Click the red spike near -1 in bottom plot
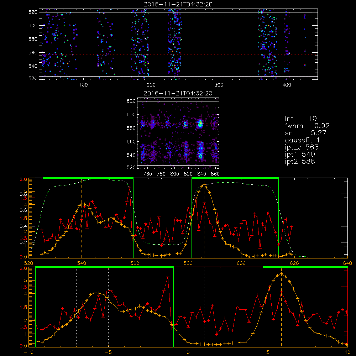This screenshot has height=356, width=356. coord(168,277)
